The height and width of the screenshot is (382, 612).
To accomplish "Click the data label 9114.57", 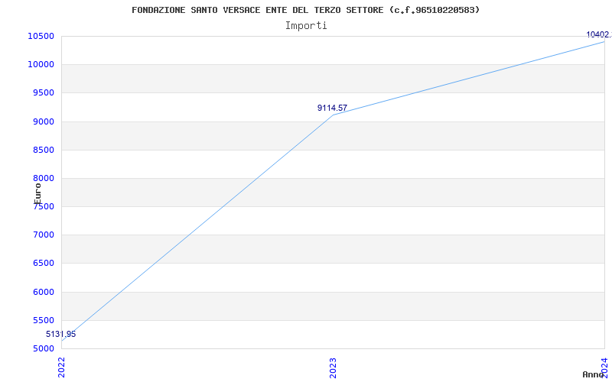I will [x=332, y=108].
